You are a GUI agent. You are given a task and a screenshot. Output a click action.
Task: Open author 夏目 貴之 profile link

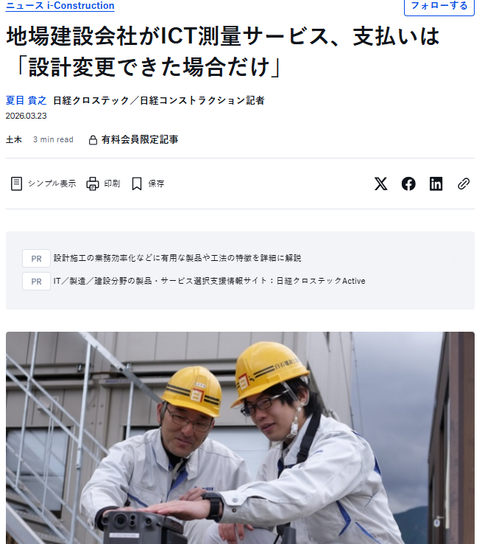(x=26, y=100)
